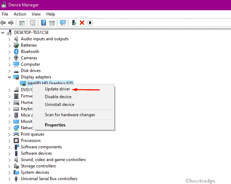Click the Storage controllers icon

pos(16,166)
